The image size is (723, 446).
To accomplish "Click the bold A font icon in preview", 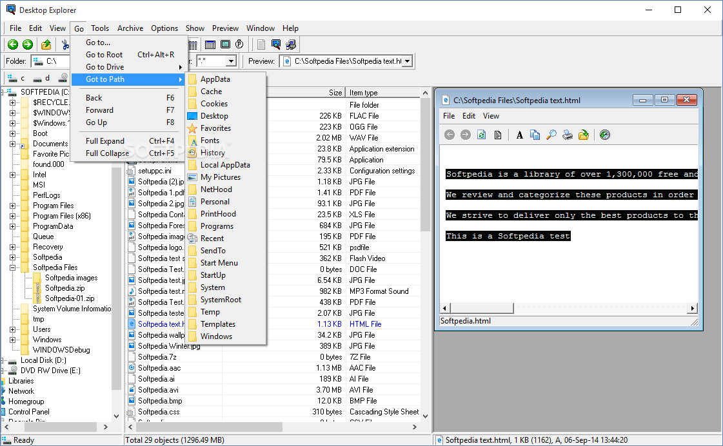I will point(520,135).
